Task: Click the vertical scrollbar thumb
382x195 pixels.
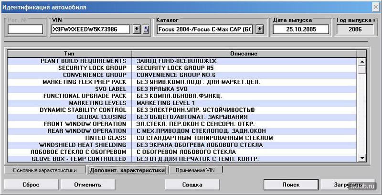Action: pos(362,69)
